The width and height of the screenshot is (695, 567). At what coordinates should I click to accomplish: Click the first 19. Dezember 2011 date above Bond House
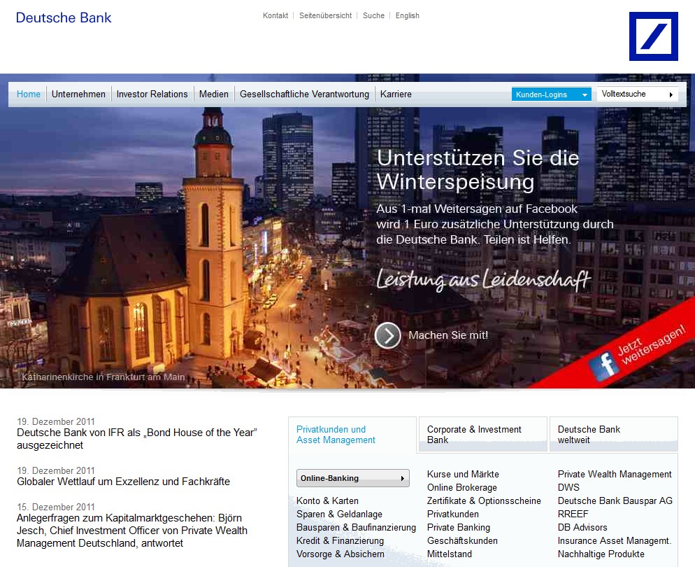pos(56,421)
